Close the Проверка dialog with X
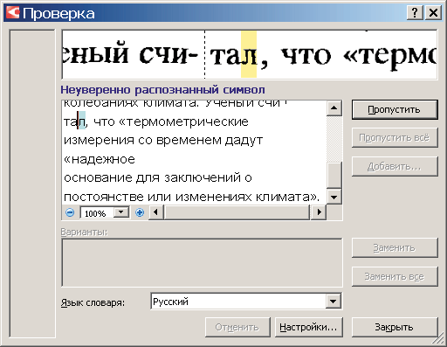447x347 pixels. tap(433, 13)
